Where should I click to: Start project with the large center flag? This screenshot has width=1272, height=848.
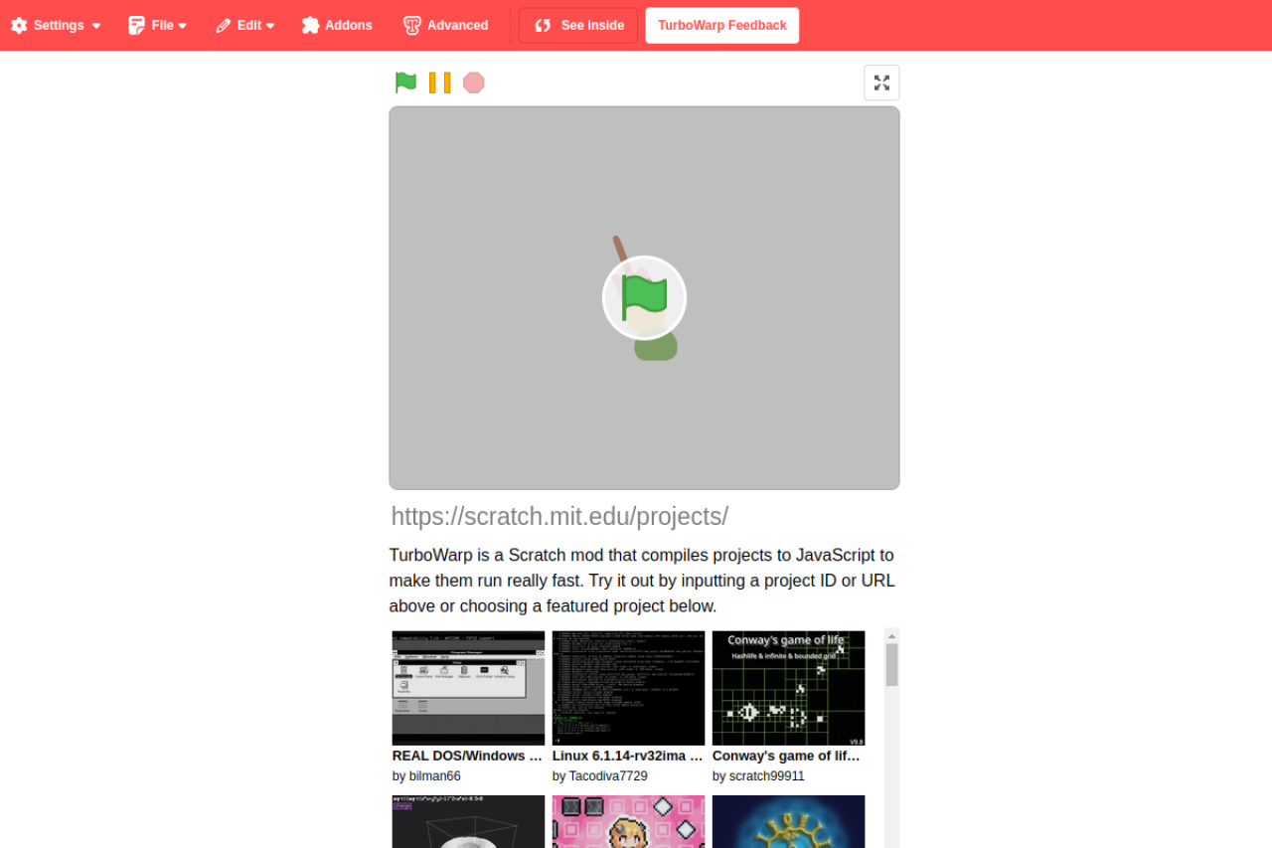coord(644,297)
